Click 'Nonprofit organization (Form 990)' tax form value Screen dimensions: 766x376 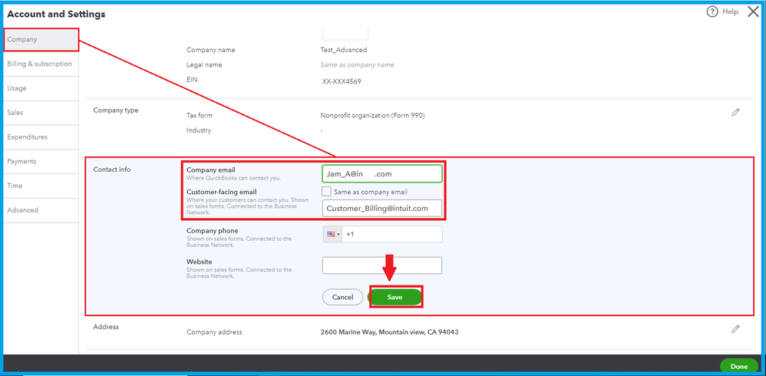click(x=373, y=116)
